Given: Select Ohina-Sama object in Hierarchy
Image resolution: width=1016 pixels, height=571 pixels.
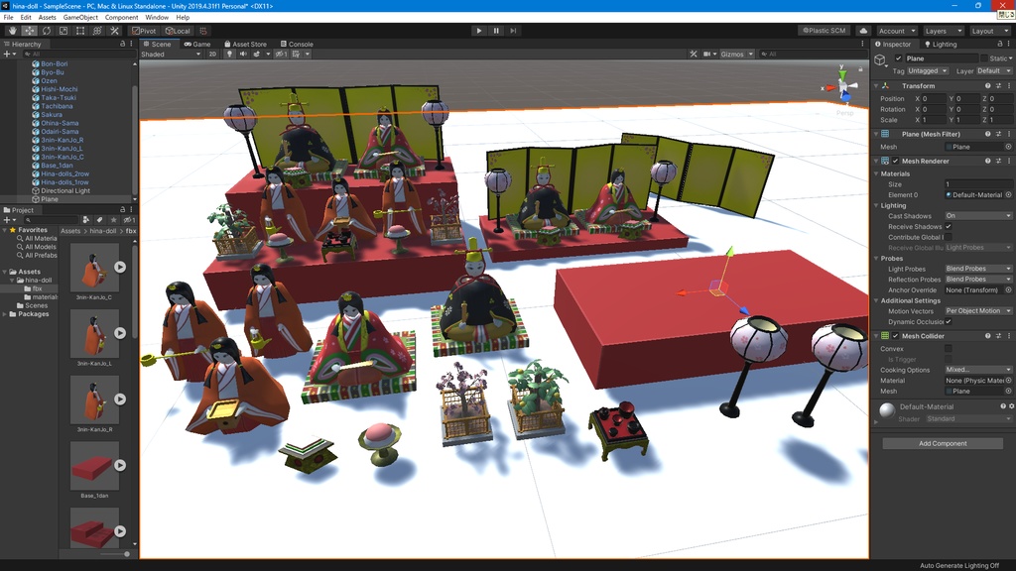Looking at the screenshot, I should (60, 123).
